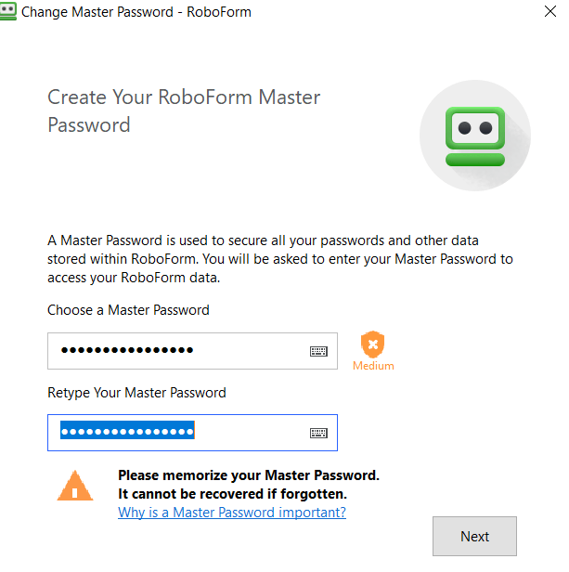
Task: Click the 'Create Your RoboForm Master Password' heading
Action: tap(184, 110)
